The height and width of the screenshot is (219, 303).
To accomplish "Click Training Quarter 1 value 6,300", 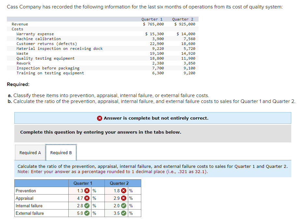I will click(158, 73).
